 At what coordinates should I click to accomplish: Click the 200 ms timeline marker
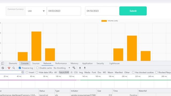[125, 76]
